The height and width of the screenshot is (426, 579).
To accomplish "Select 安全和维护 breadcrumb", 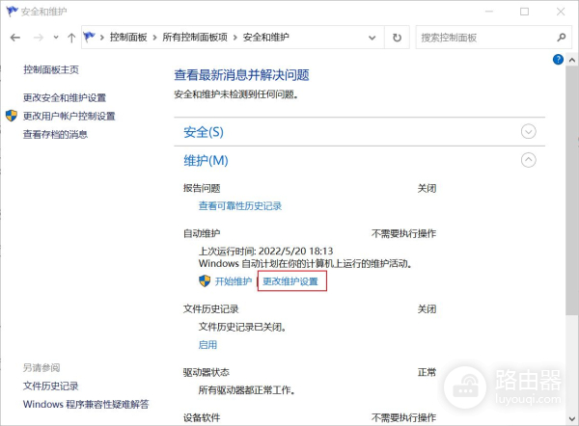I will click(265, 37).
